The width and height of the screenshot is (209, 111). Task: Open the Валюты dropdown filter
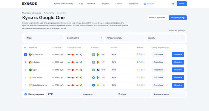(165, 38)
